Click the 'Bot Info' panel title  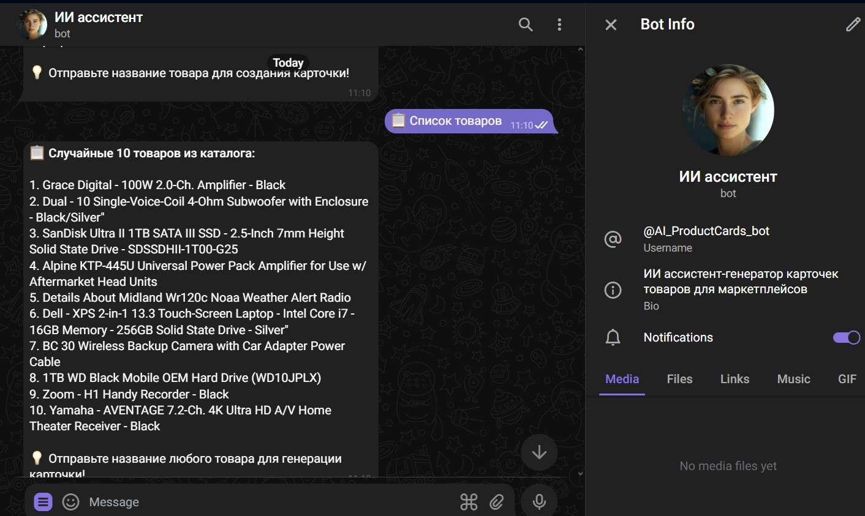click(667, 24)
